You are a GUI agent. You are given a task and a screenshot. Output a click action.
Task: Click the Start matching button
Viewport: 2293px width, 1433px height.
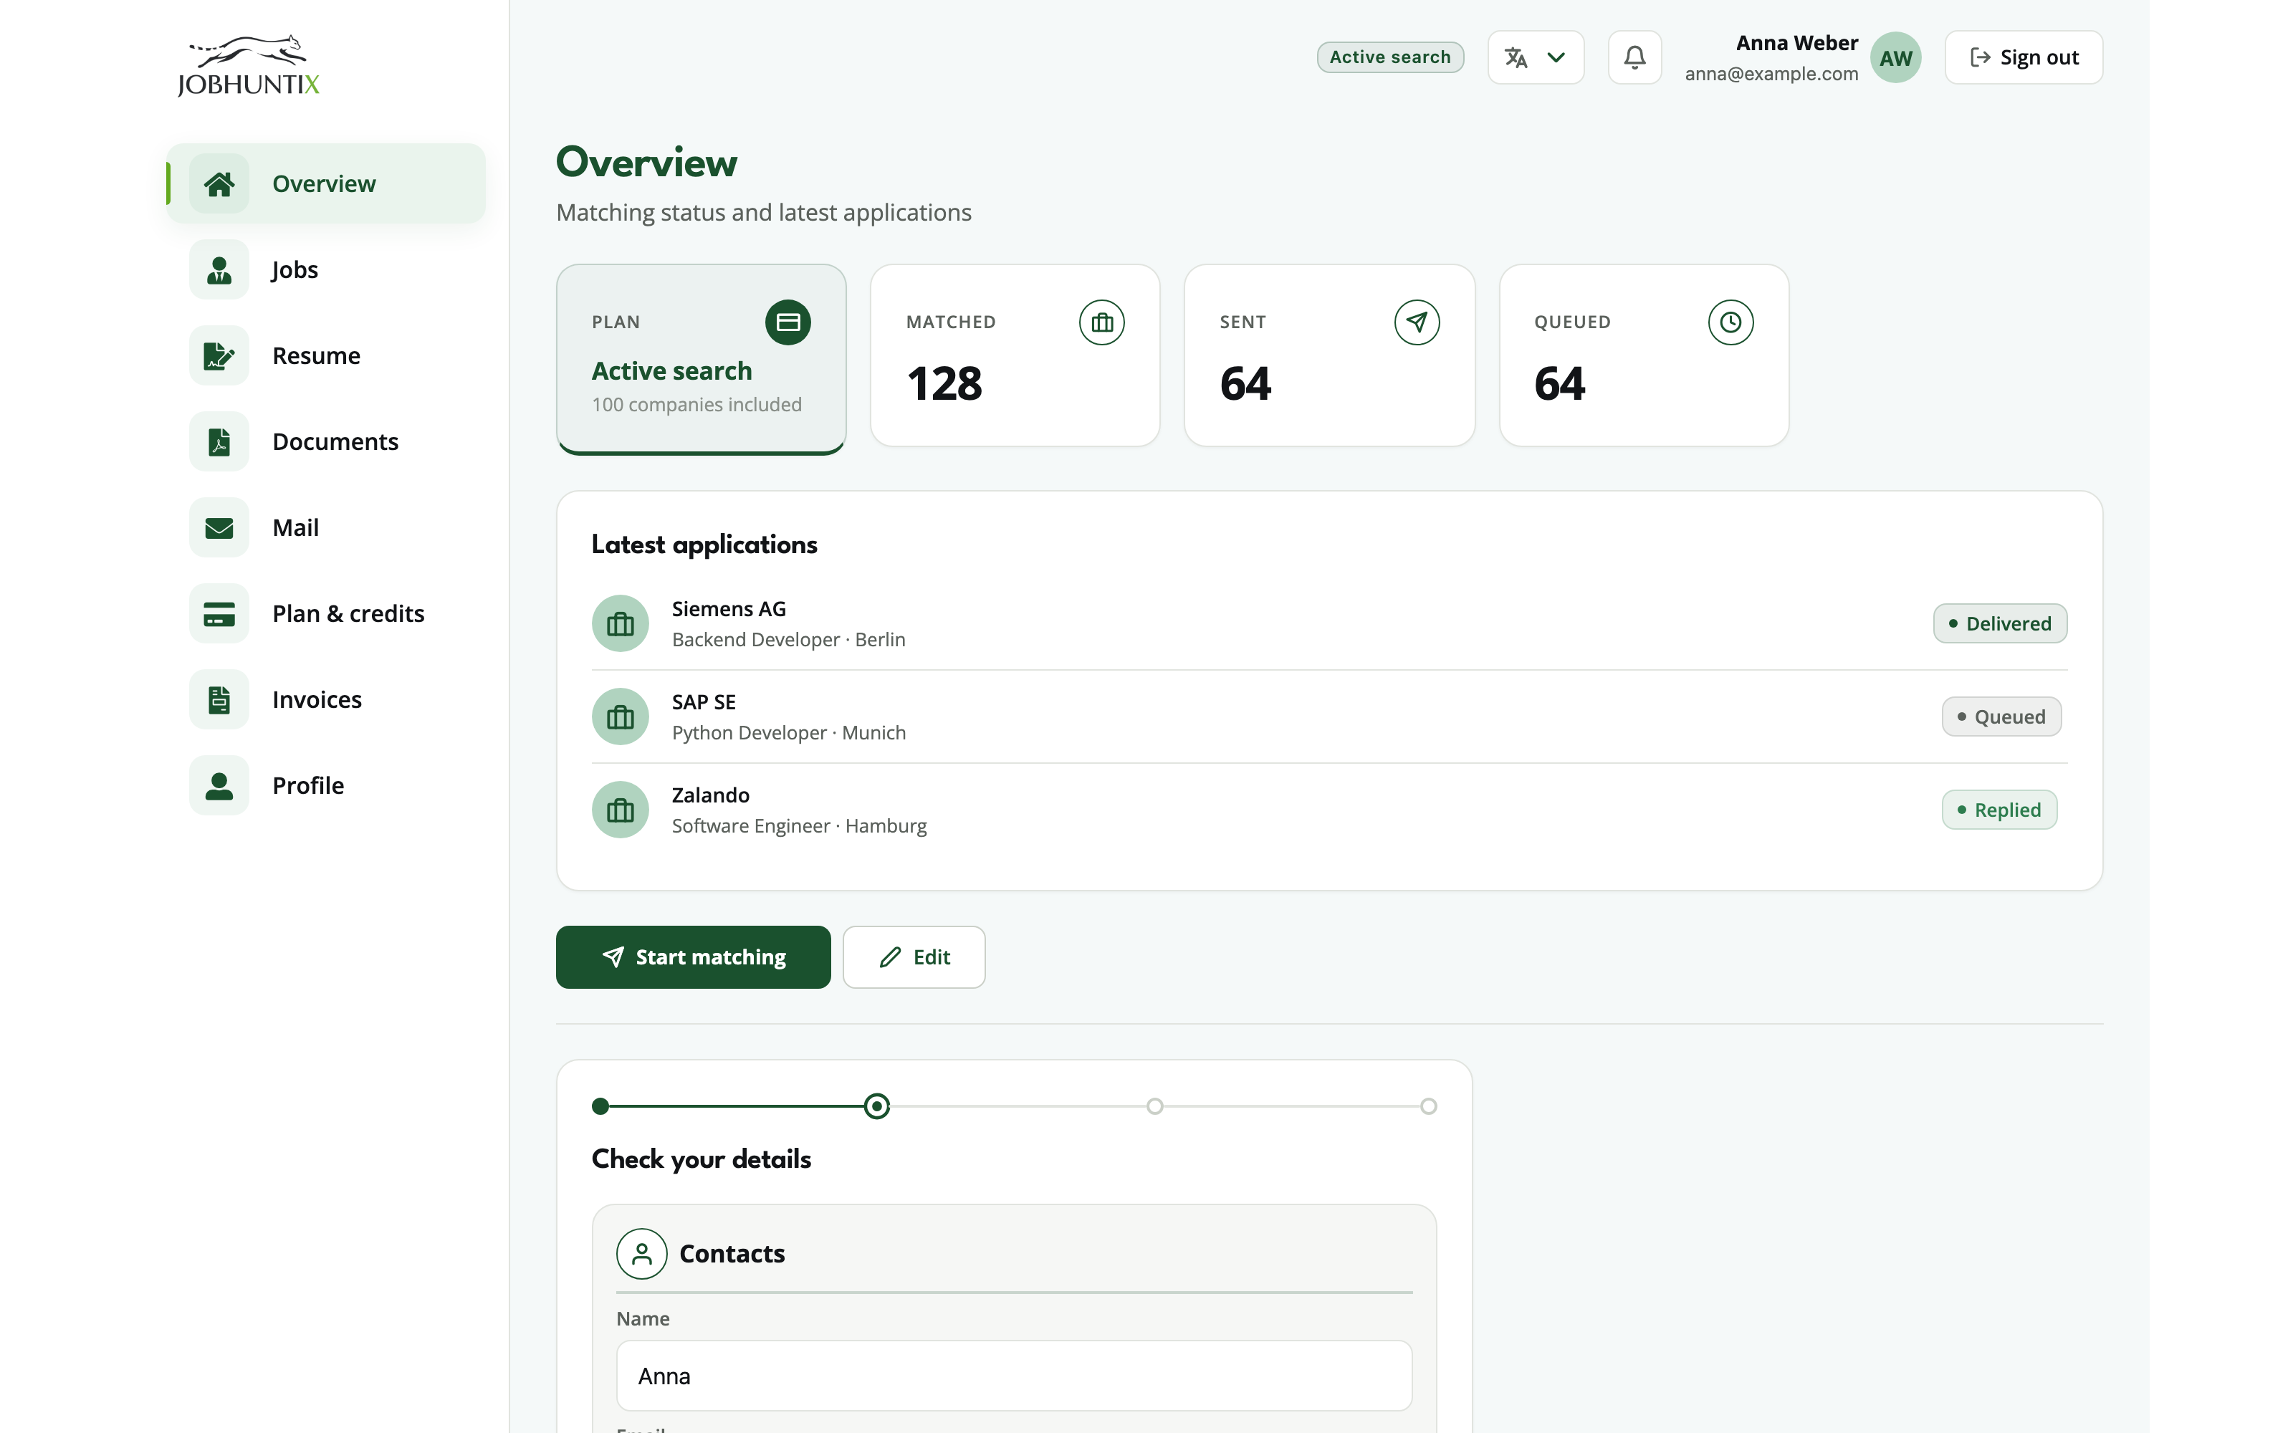point(693,957)
